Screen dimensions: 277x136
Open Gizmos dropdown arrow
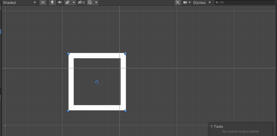click(x=209, y=2)
